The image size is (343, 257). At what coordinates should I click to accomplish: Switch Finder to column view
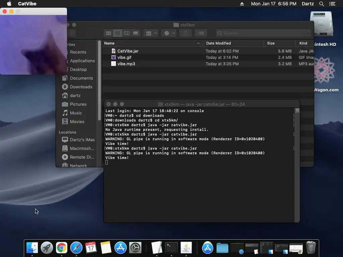[x=127, y=33]
